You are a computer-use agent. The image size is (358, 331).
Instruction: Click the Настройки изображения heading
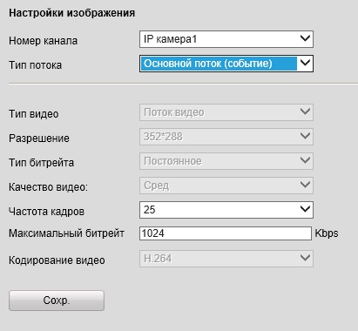coord(71,13)
